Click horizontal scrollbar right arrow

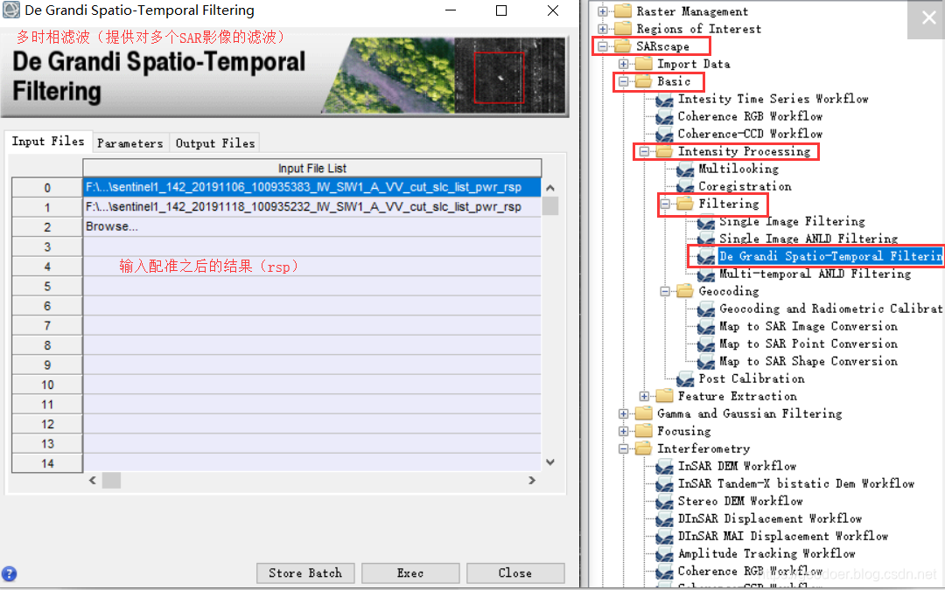pos(532,481)
